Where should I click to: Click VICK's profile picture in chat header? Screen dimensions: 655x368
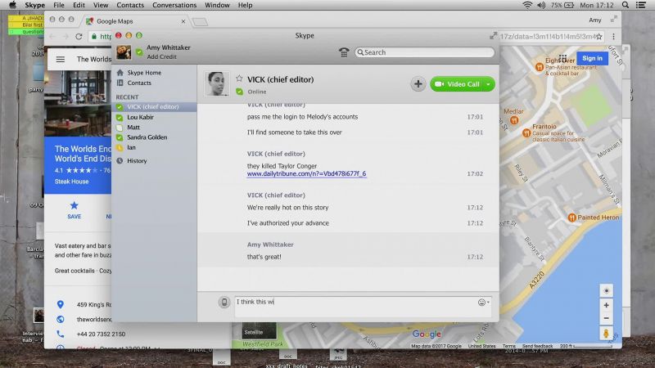tap(216, 84)
